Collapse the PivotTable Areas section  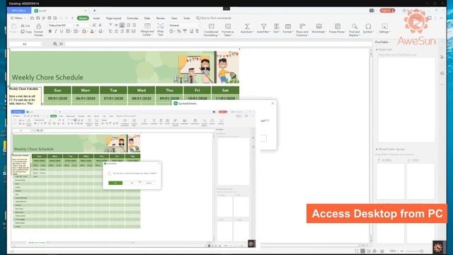tap(377, 149)
